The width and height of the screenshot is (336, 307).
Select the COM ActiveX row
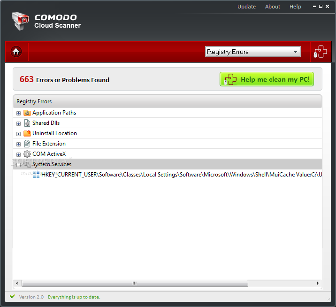(168, 153)
